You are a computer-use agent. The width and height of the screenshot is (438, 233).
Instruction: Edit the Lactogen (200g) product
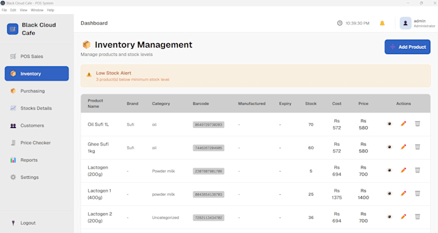tap(403, 170)
